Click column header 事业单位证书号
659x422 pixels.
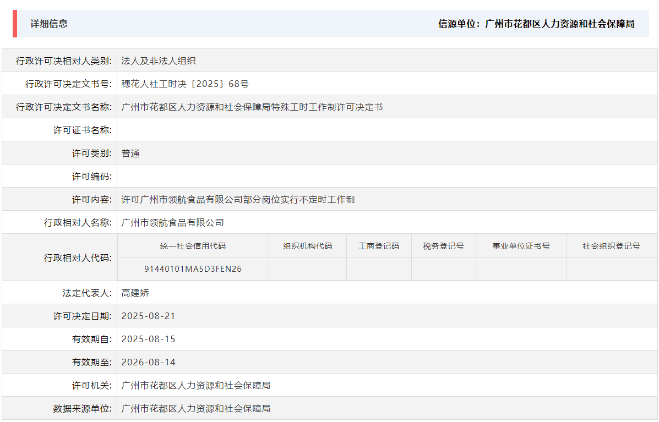tap(521, 245)
